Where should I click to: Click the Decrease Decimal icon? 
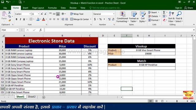click(113, 19)
